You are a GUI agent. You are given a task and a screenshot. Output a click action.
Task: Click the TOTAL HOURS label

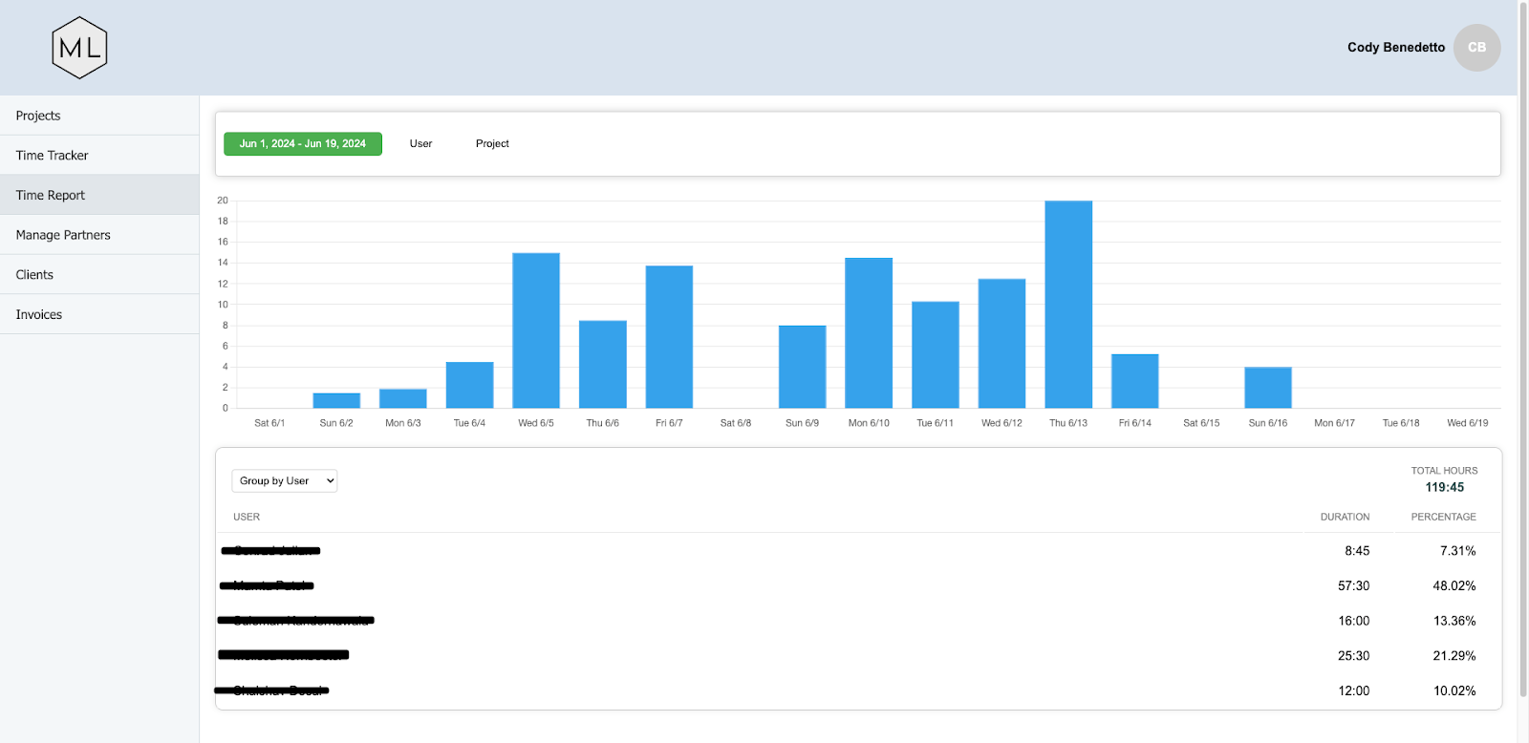click(x=1444, y=471)
